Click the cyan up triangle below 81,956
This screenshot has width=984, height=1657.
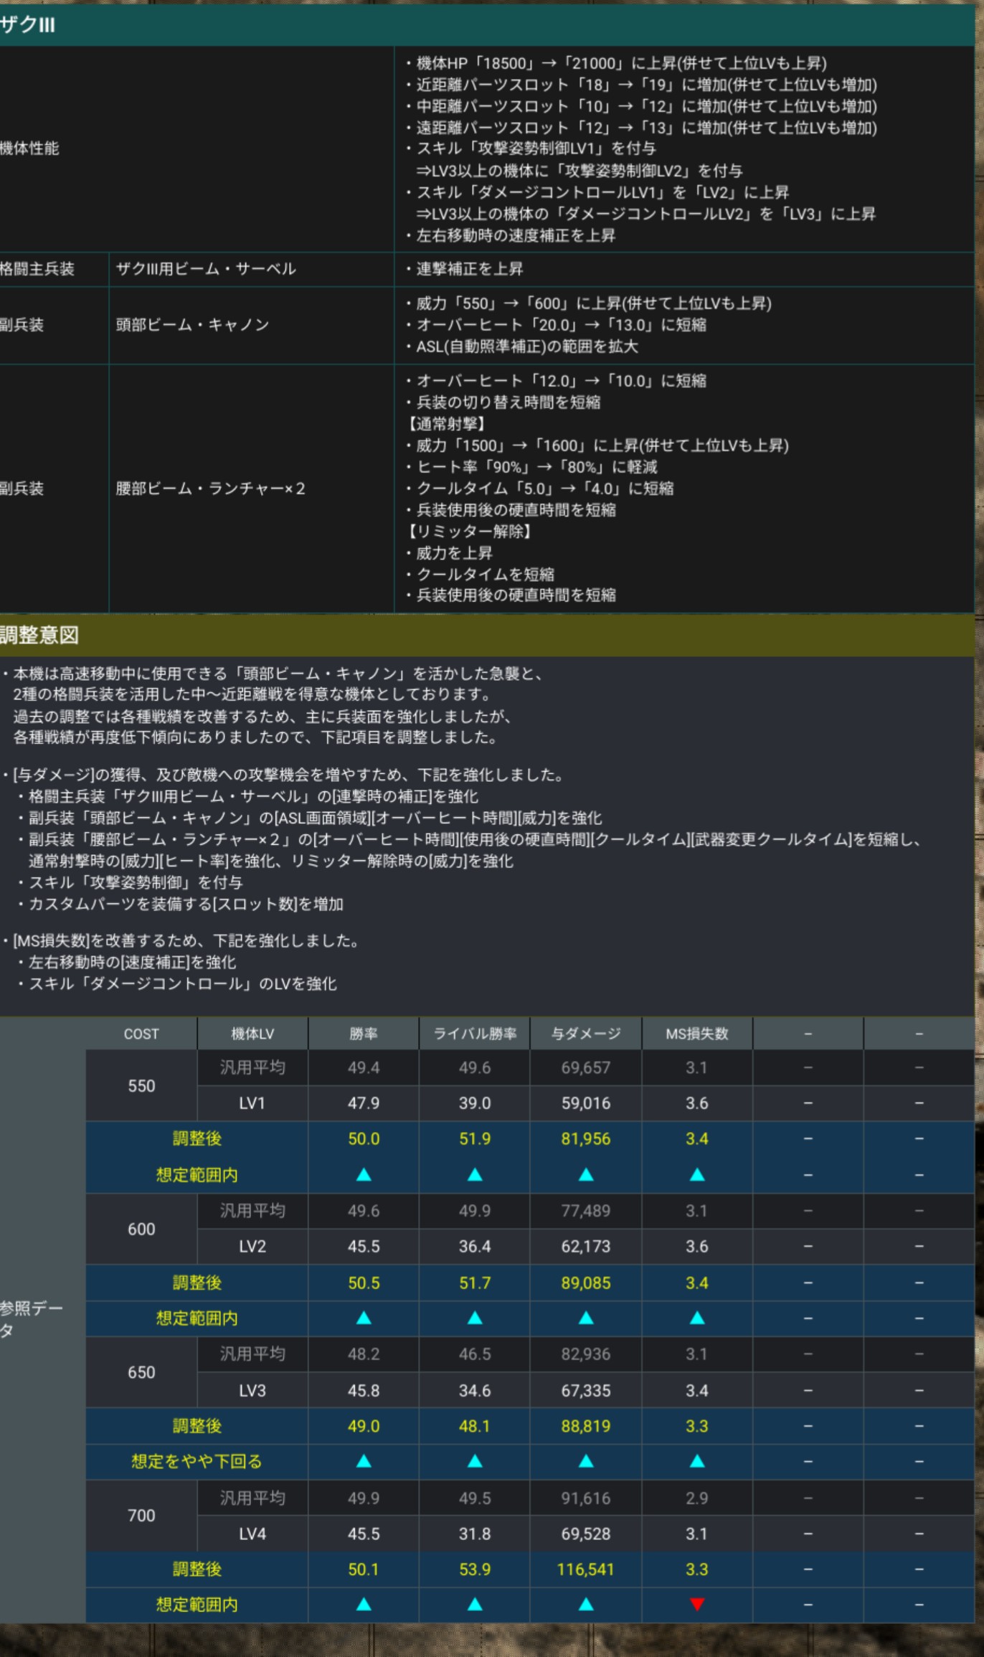click(586, 1175)
